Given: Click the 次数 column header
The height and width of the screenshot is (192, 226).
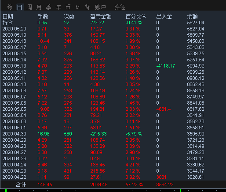Looking at the screenshot, I should point(69,16).
